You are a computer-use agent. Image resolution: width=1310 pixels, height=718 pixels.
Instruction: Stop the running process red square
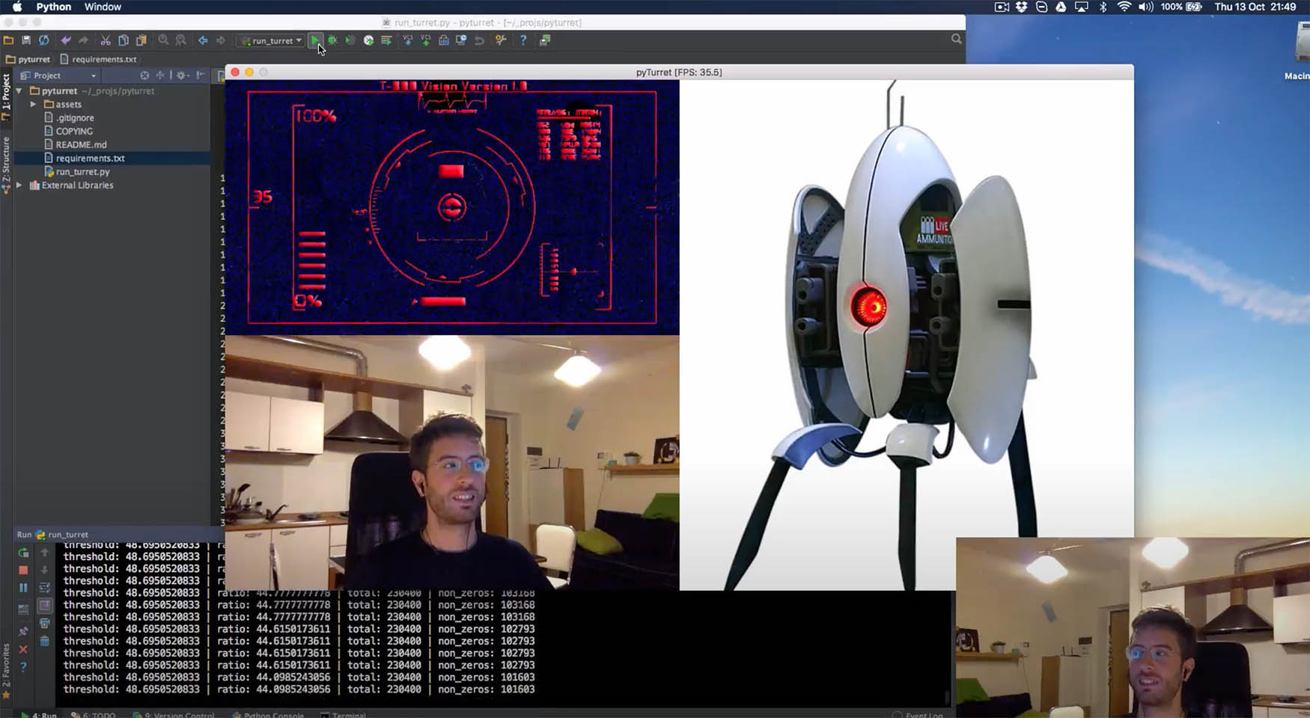coord(23,570)
